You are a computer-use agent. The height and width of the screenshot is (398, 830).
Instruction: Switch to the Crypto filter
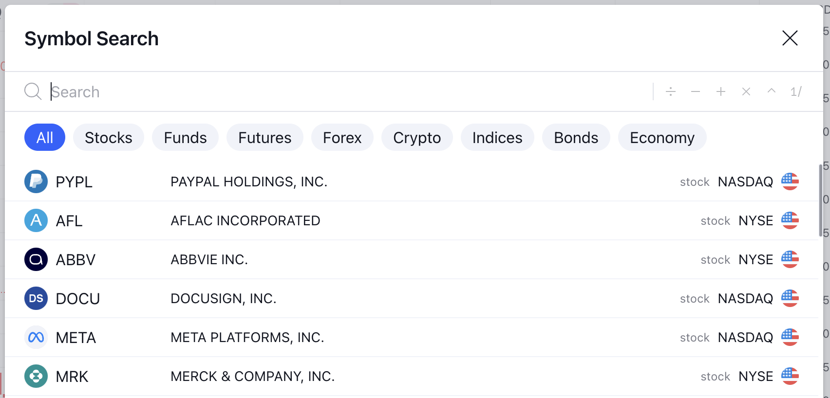coord(417,138)
